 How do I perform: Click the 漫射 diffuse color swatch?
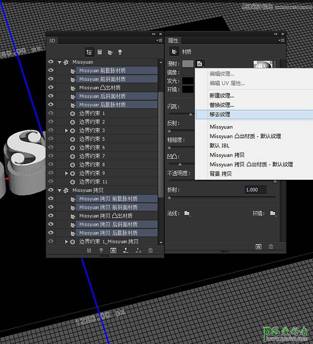(188, 64)
